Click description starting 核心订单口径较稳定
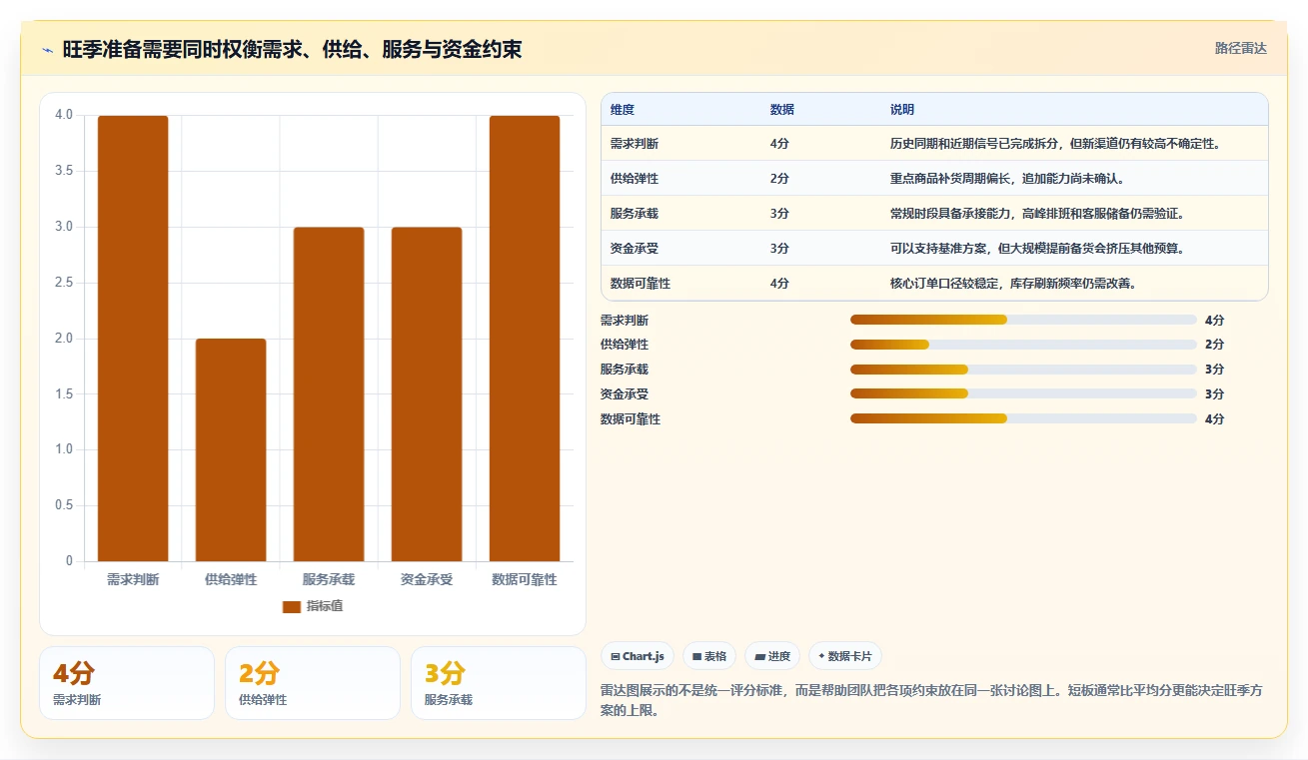The image size is (1308, 760). [1013, 284]
